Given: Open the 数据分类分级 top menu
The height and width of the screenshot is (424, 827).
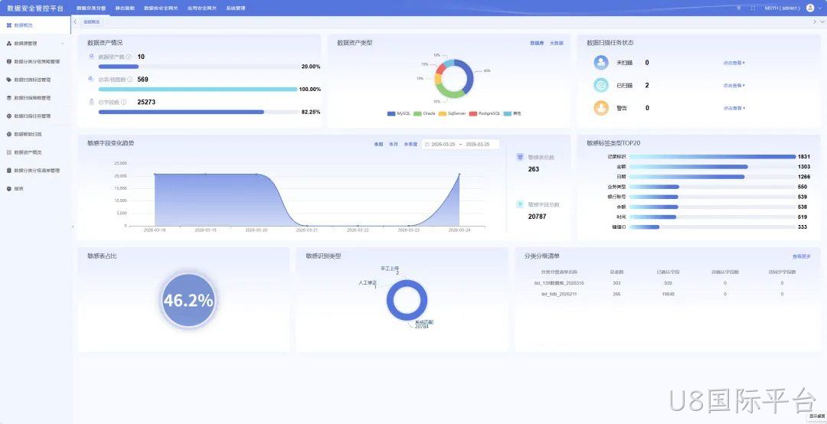Looking at the screenshot, I should coord(91,8).
